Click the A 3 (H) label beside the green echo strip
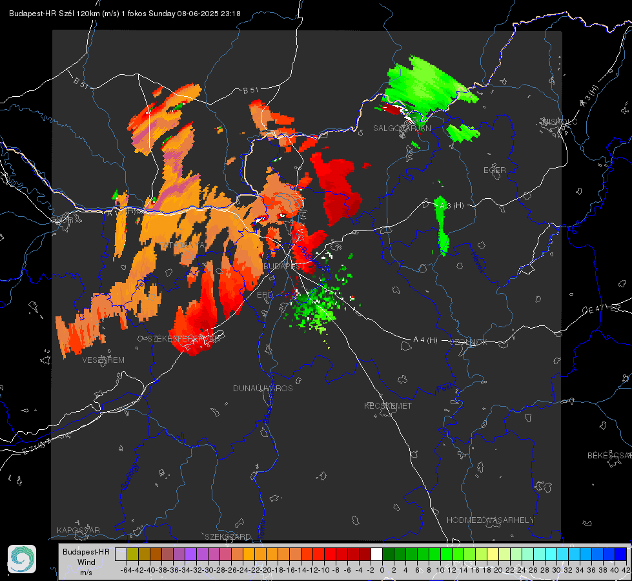The width and height of the screenshot is (632, 581). (451, 206)
